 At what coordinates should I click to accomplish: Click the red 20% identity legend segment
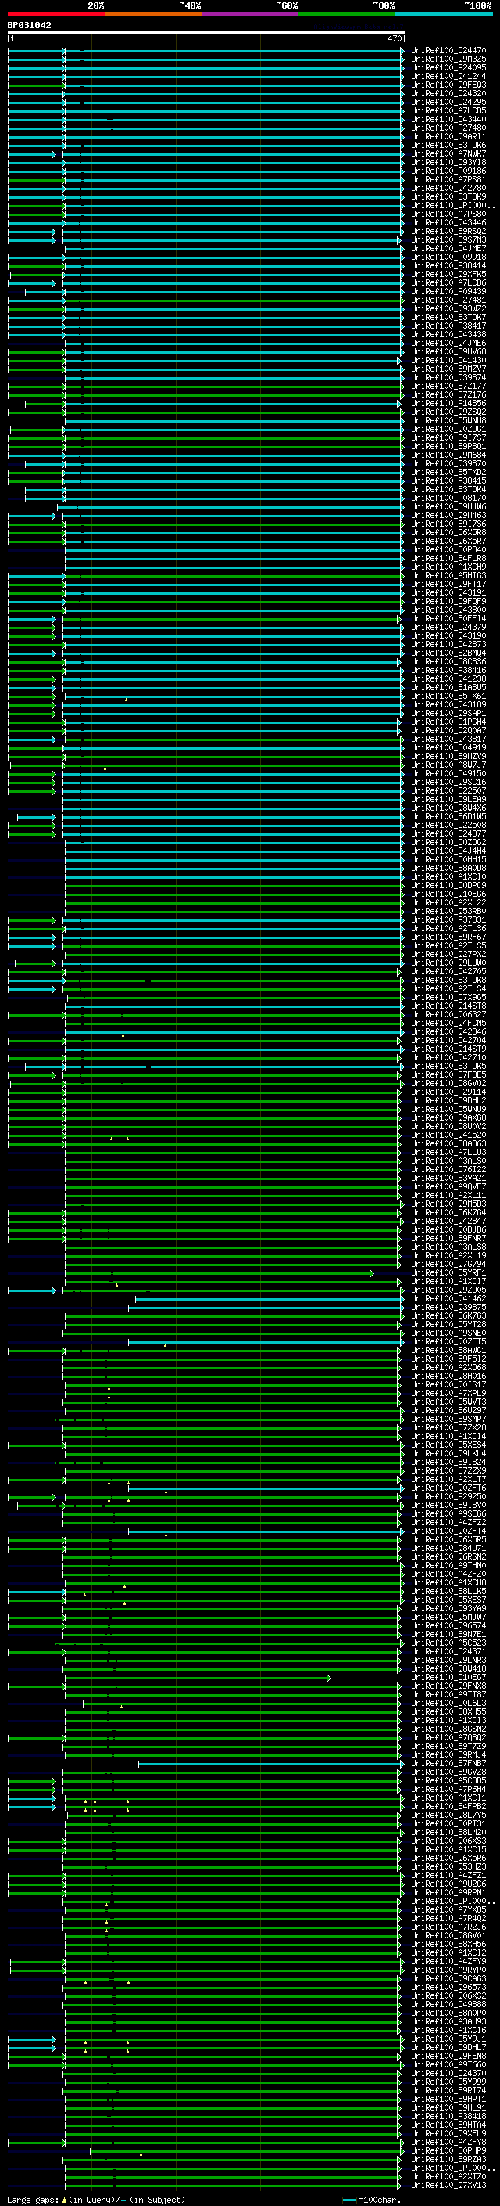click(55, 14)
